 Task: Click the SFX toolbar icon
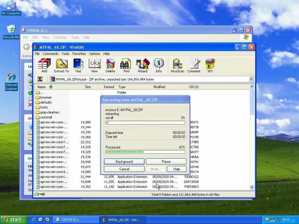210,66
